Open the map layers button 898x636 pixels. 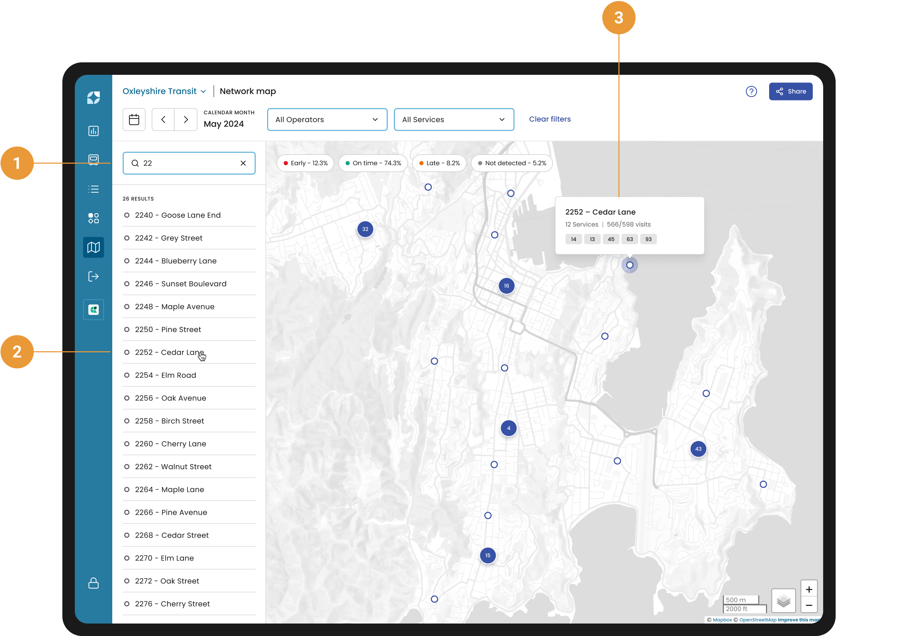click(x=783, y=600)
